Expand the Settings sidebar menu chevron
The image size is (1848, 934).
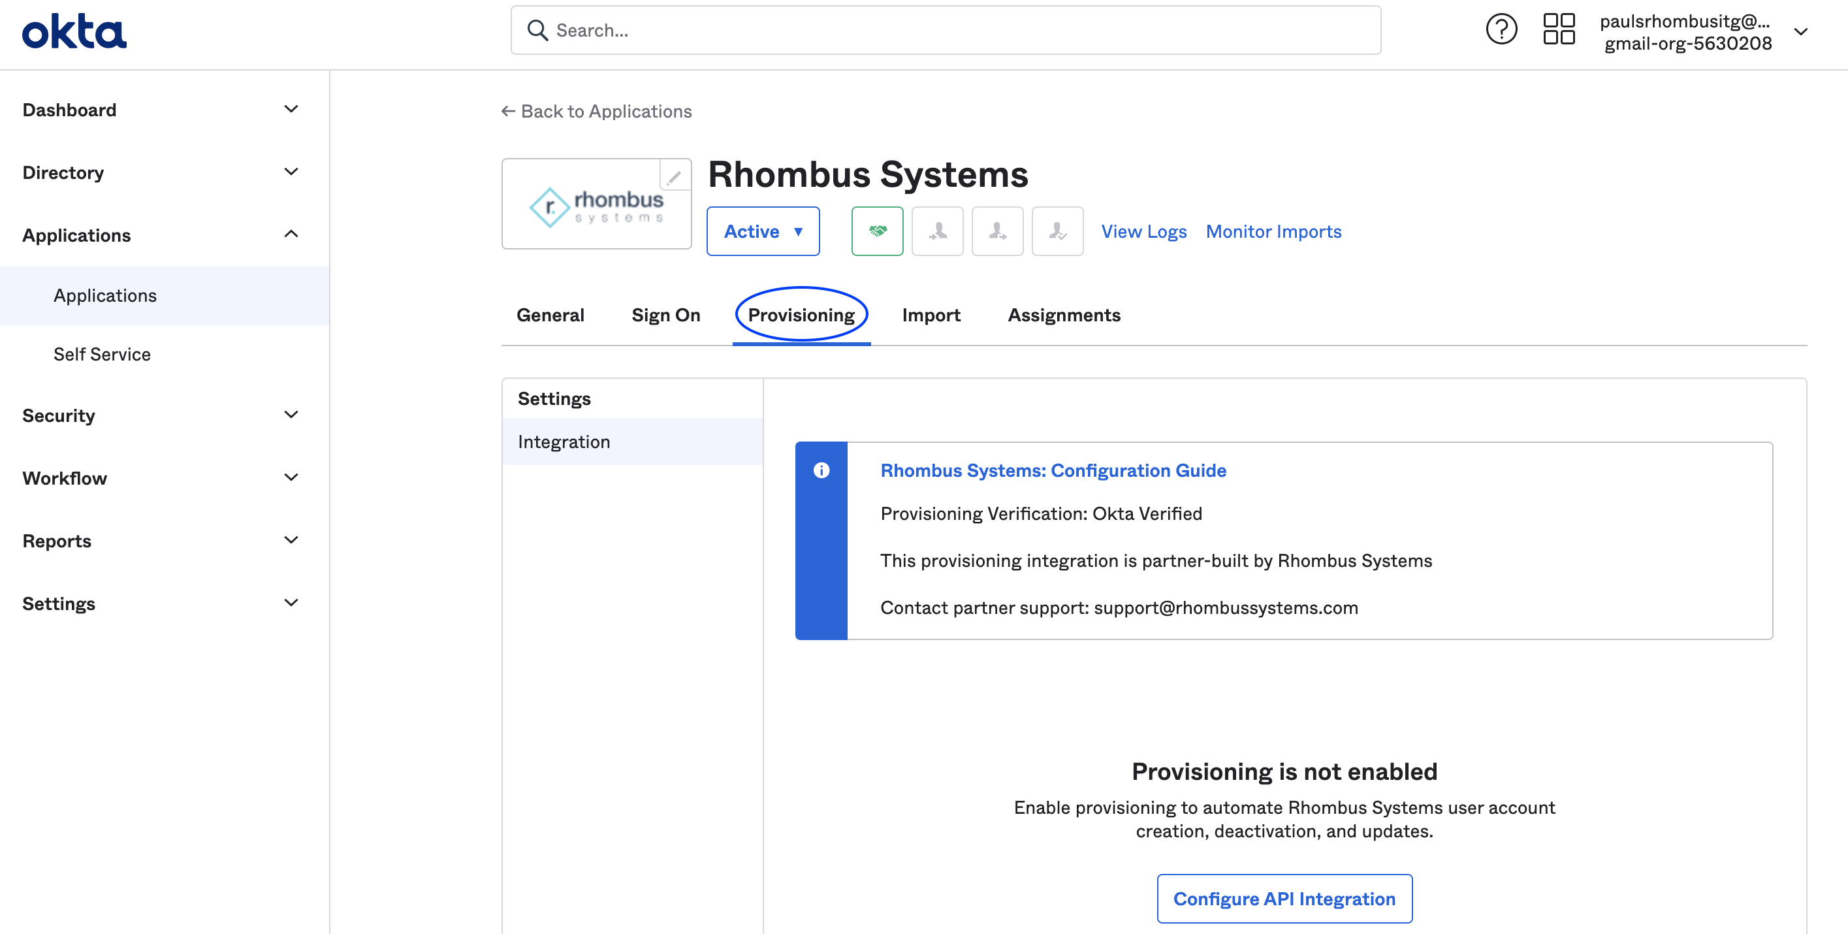291,604
